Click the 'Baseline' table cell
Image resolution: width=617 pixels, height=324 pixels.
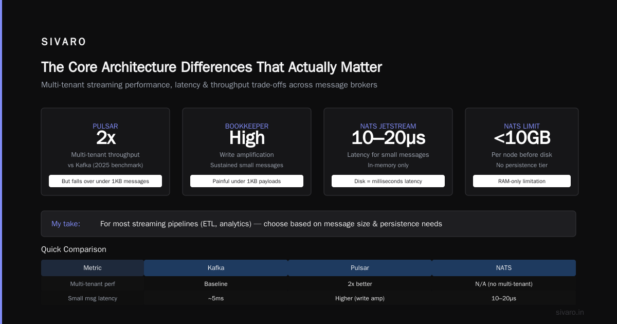[216, 284]
